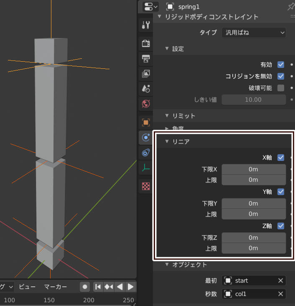295x306 pixels.
Task: Play the animation forward
Action: click(130, 287)
